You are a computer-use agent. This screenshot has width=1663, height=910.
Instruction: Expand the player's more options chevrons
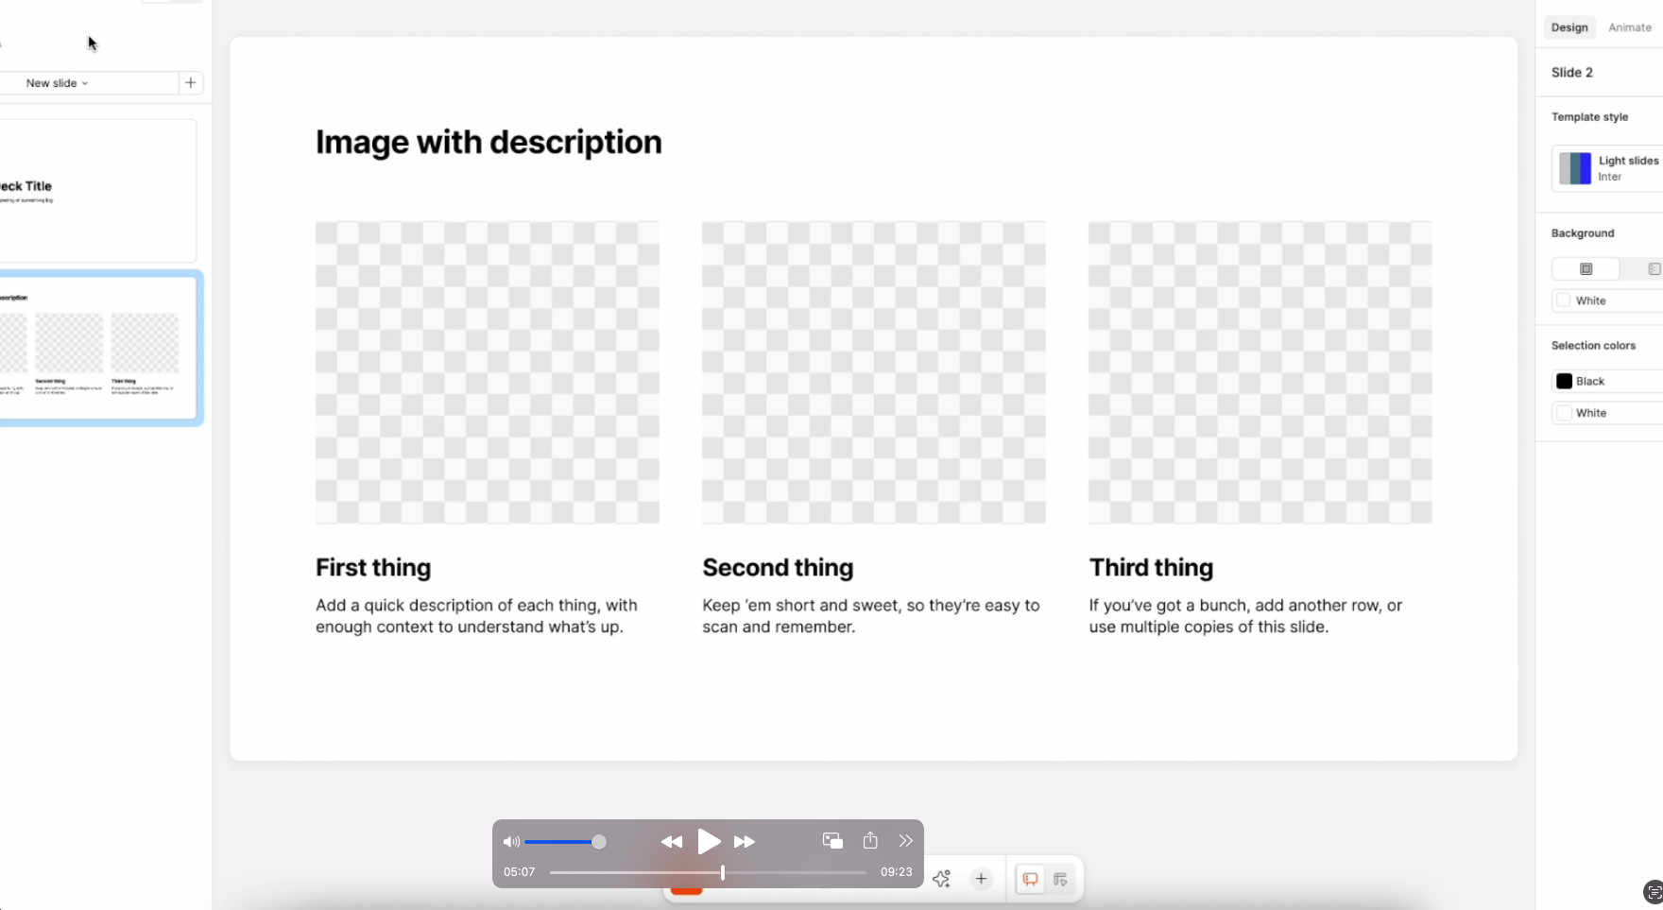905,841
